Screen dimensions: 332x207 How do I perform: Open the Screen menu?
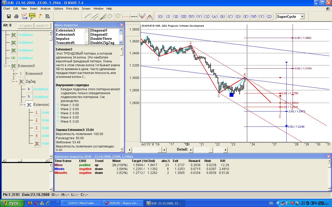click(86, 9)
